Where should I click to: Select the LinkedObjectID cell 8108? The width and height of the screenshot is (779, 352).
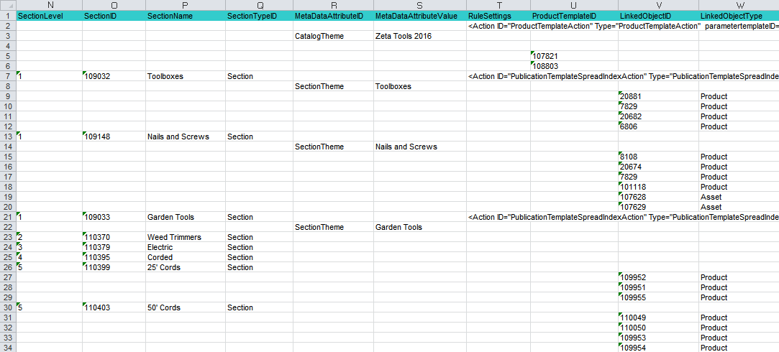pyautogui.click(x=658, y=157)
